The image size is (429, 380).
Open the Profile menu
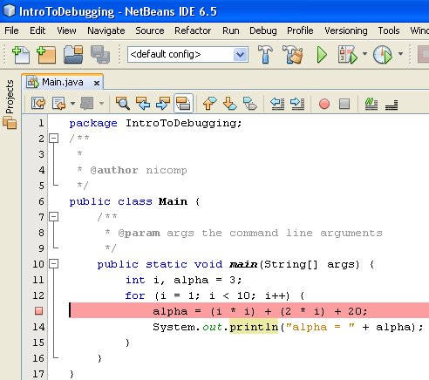pos(300,31)
